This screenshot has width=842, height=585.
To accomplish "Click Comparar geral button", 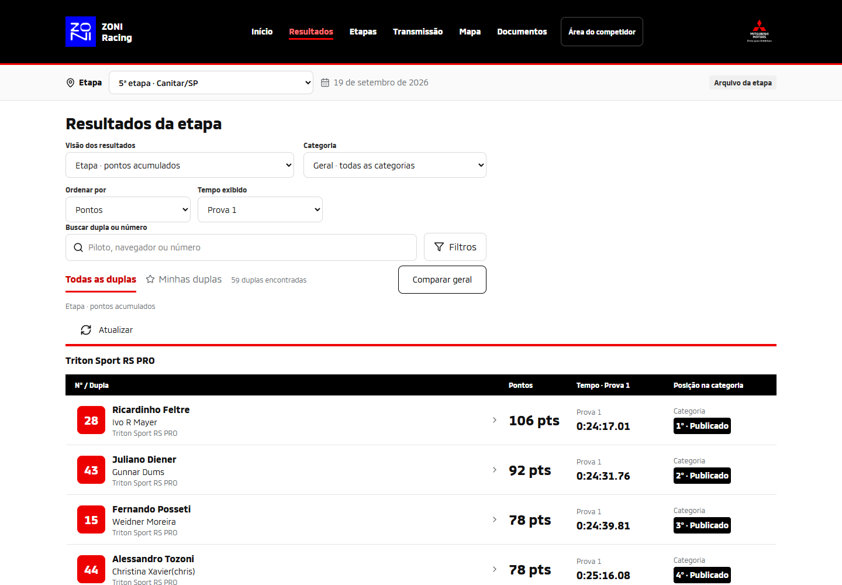I will click(x=442, y=280).
